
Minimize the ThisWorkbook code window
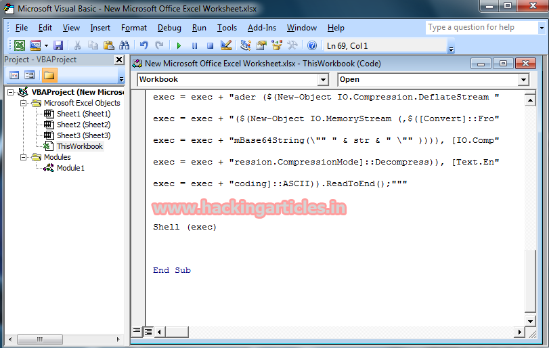[x=481, y=64]
